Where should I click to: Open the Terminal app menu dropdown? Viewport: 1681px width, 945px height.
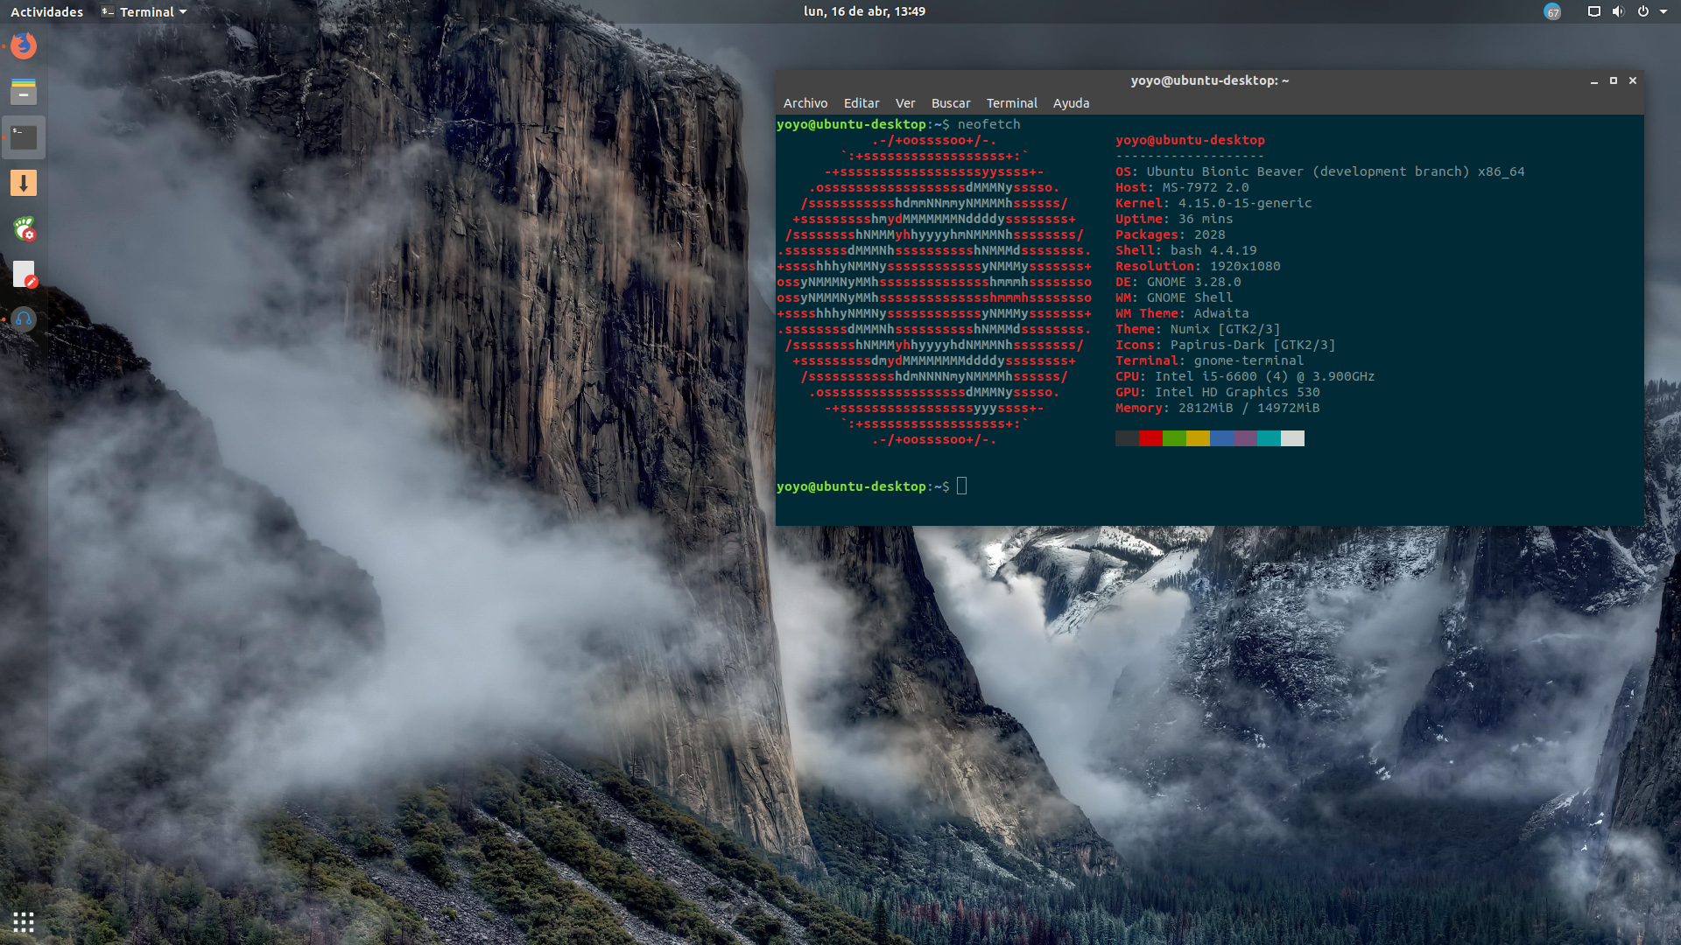pos(145,11)
